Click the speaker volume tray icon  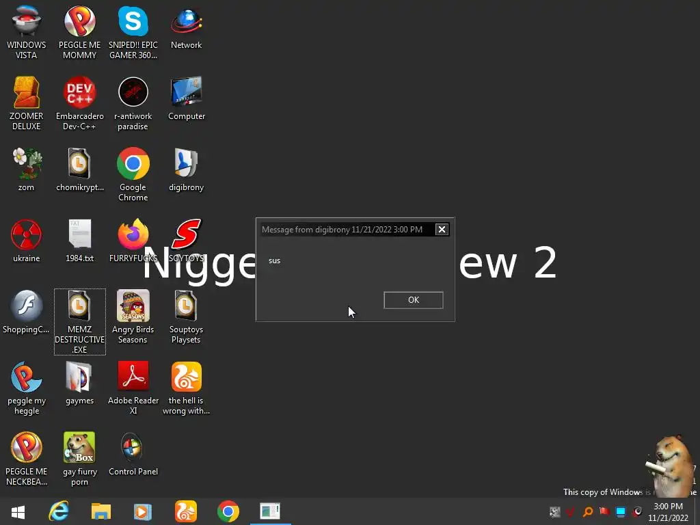pyautogui.click(x=637, y=512)
